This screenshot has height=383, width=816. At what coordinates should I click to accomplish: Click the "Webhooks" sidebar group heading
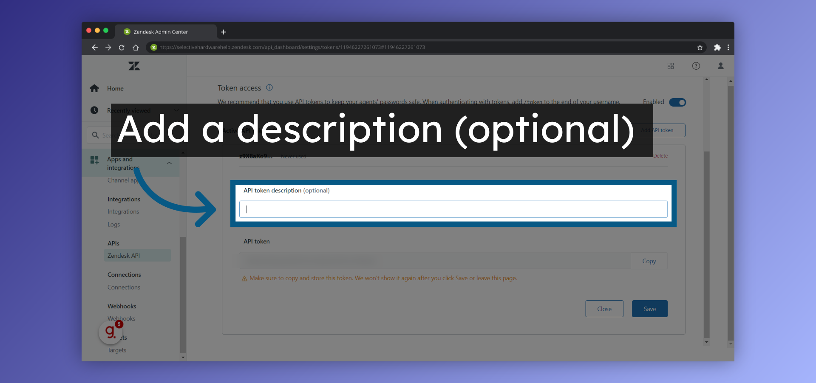[122, 306]
